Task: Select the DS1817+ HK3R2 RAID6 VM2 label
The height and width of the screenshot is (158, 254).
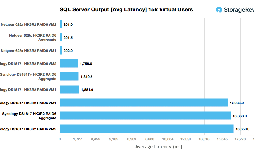Action: (28, 64)
